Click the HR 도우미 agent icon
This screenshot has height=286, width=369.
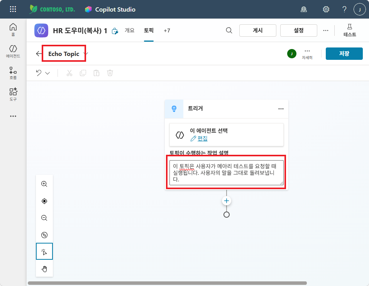41,30
